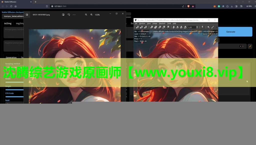Open the browser tab search chevron
The width and height of the screenshot is (256, 145).
(237, 2)
